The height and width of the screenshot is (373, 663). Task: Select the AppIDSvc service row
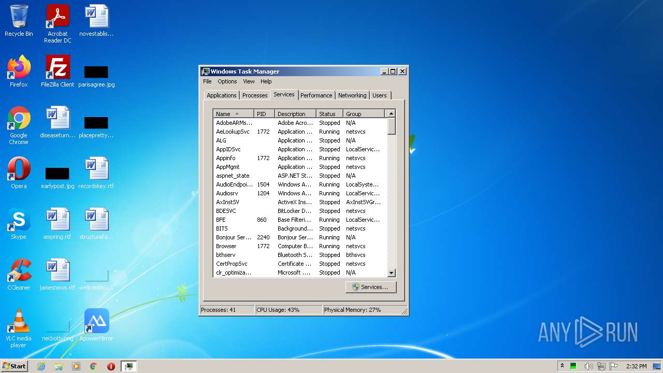tap(300, 149)
